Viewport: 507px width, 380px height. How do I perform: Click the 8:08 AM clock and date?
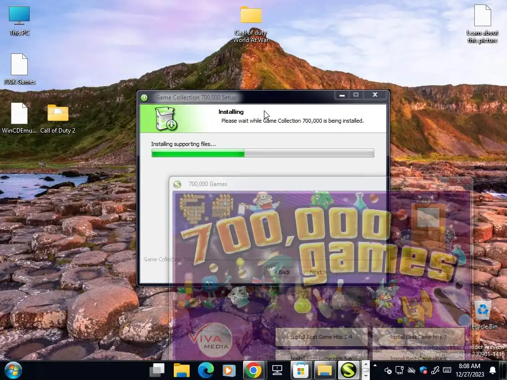(x=469, y=370)
